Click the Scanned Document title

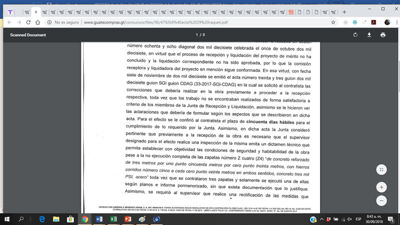coord(28,35)
